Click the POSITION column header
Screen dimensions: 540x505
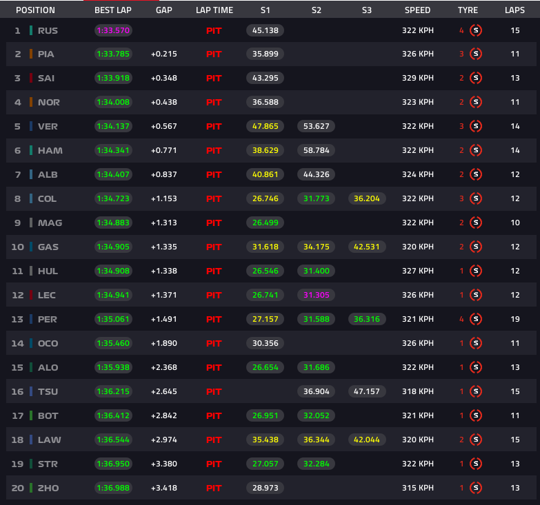(x=35, y=10)
